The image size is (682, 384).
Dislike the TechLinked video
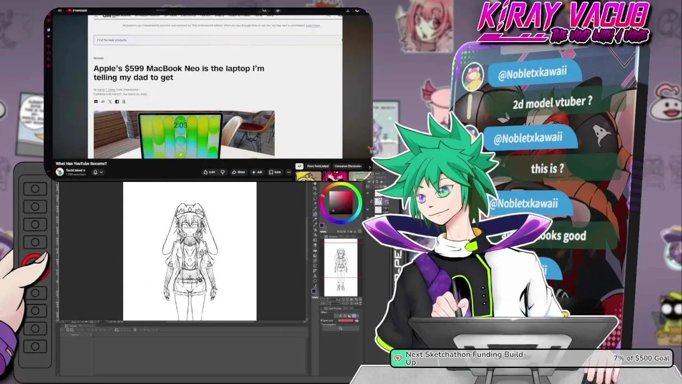223,172
